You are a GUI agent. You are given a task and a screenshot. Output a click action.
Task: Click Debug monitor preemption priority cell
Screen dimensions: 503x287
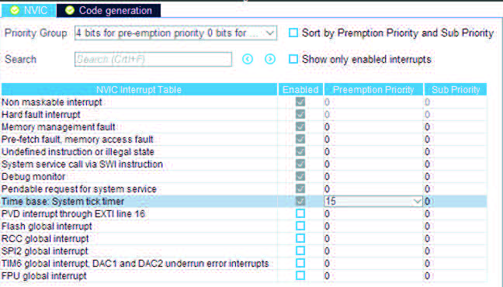pyautogui.click(x=373, y=176)
